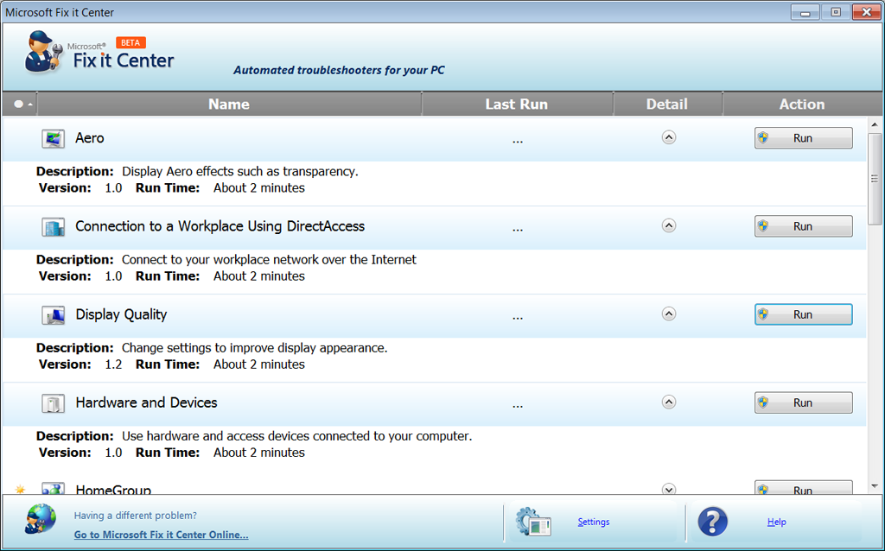The height and width of the screenshot is (551, 885).
Task: Click the vertical scrollbar thumb
Action: [x=875, y=180]
